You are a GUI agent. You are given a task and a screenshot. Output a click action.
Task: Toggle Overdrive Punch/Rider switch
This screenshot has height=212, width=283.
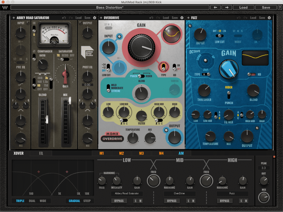coord(141,76)
